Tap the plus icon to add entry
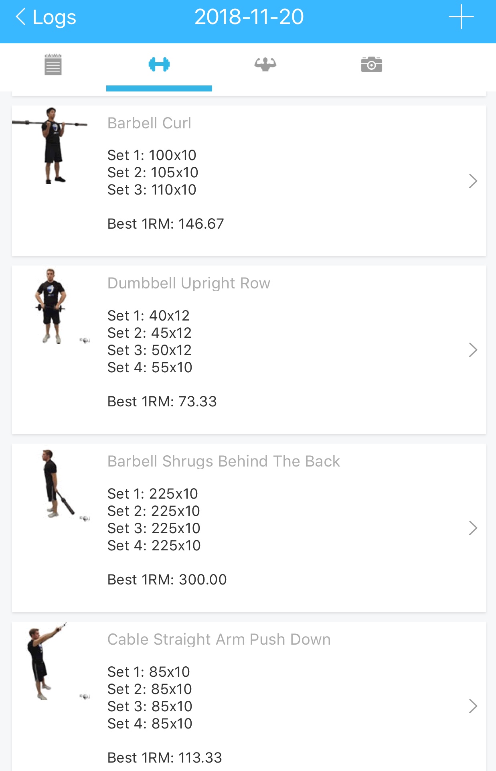The image size is (496, 771). pyautogui.click(x=461, y=17)
